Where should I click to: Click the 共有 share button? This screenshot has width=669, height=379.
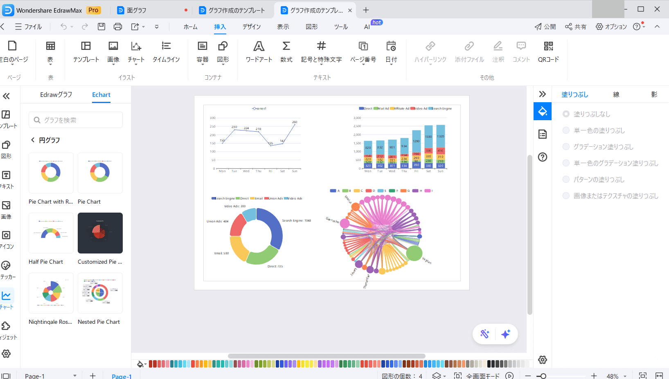click(x=575, y=27)
